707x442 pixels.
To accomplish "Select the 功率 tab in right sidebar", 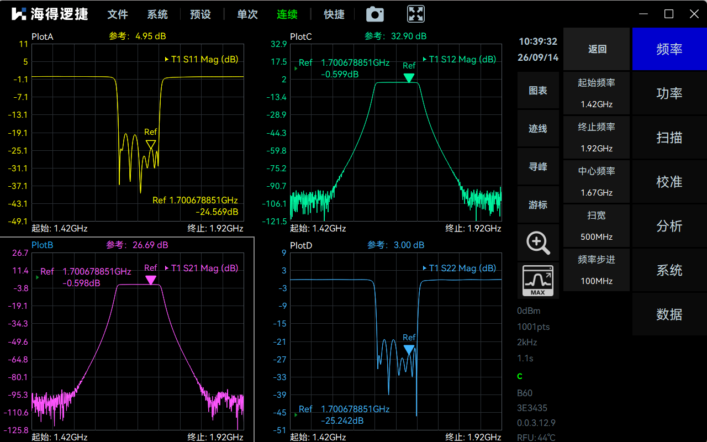I will pyautogui.click(x=669, y=93).
